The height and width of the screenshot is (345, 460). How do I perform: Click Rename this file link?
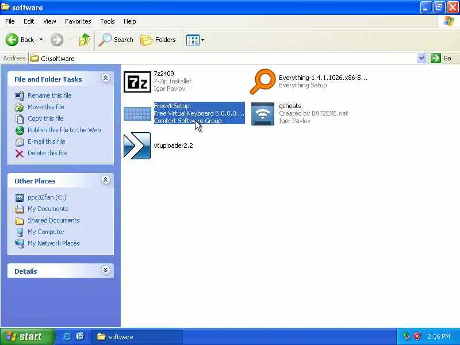click(x=49, y=95)
